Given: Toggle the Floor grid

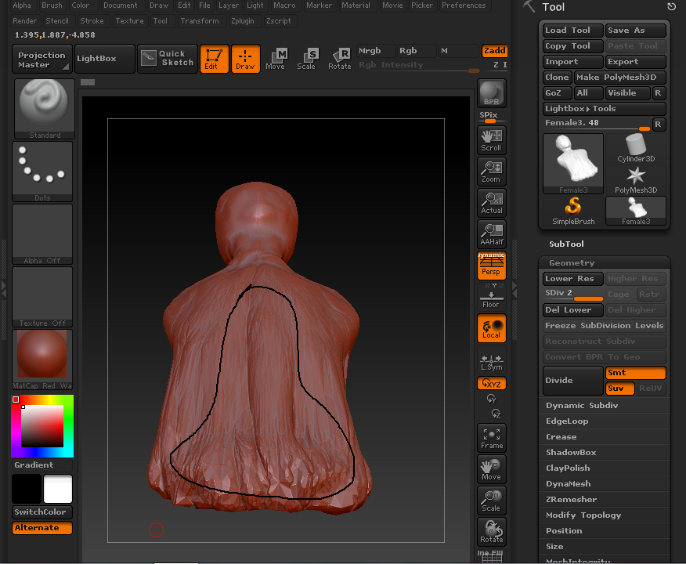Looking at the screenshot, I should tap(491, 297).
